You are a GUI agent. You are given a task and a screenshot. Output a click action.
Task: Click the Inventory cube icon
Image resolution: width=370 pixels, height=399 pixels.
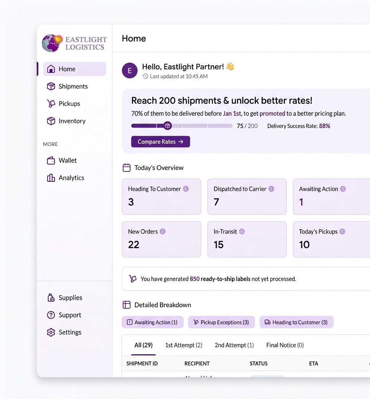click(51, 121)
